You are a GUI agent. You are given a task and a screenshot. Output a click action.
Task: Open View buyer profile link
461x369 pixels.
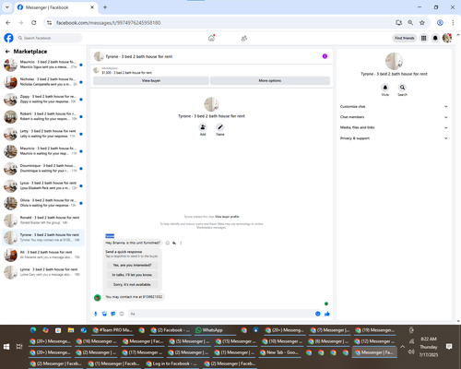point(227,217)
